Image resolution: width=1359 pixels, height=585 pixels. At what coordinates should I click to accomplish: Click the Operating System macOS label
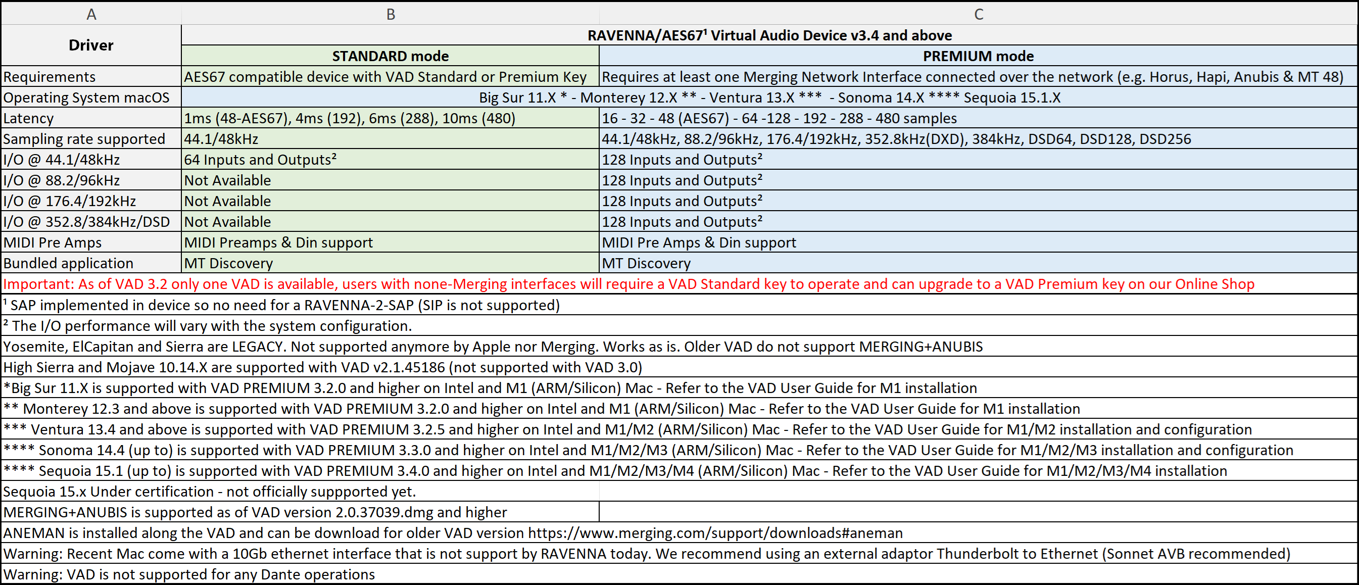[91, 97]
